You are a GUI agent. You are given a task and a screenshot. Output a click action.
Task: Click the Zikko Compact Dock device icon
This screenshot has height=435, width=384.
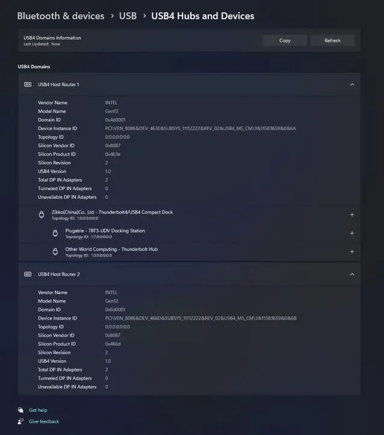click(x=42, y=214)
